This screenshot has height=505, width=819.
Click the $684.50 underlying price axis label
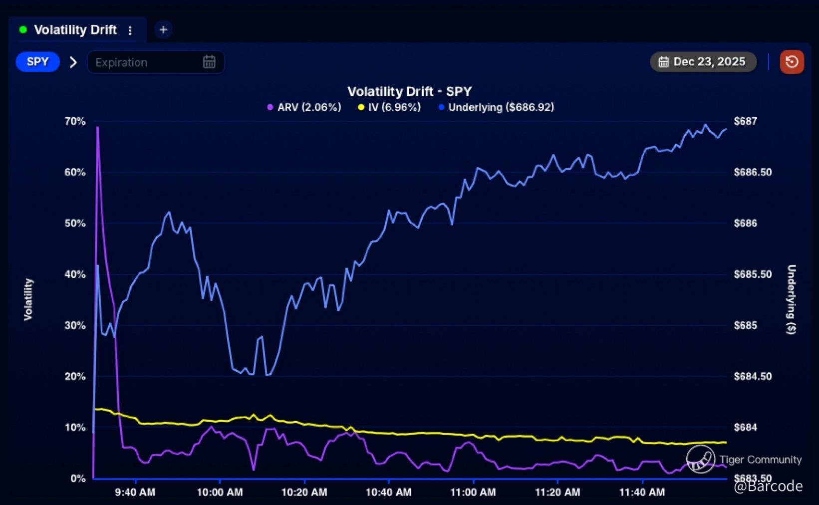tap(753, 376)
